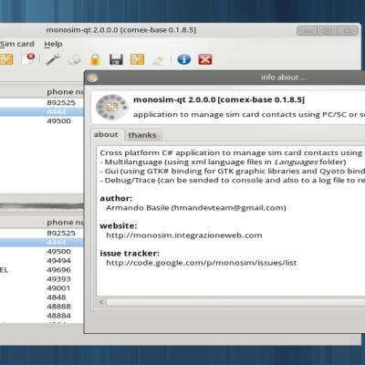The width and height of the screenshot is (365, 365).
Task: Select the row with number 49494
Action: 42,260
